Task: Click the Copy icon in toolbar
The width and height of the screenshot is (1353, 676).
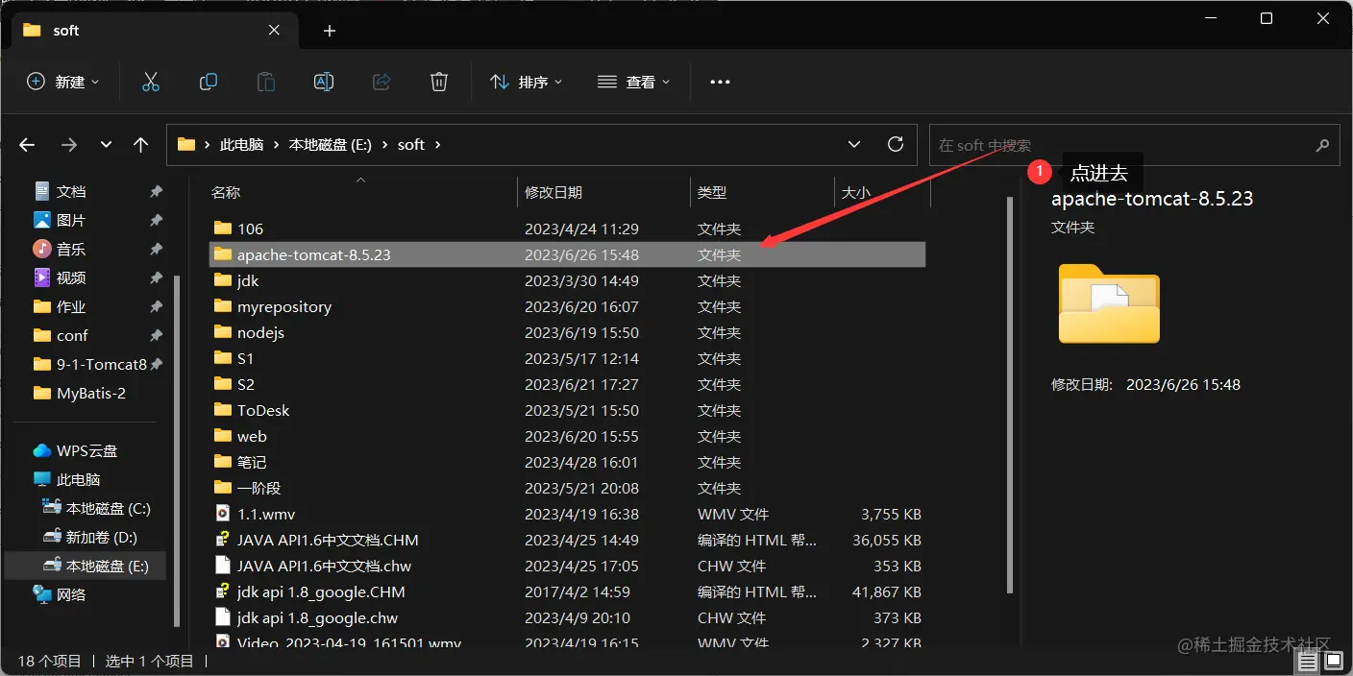Action: (x=209, y=82)
